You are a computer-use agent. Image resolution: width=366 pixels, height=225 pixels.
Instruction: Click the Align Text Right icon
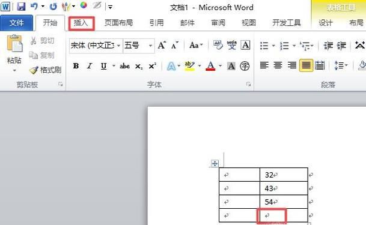pos(291,65)
